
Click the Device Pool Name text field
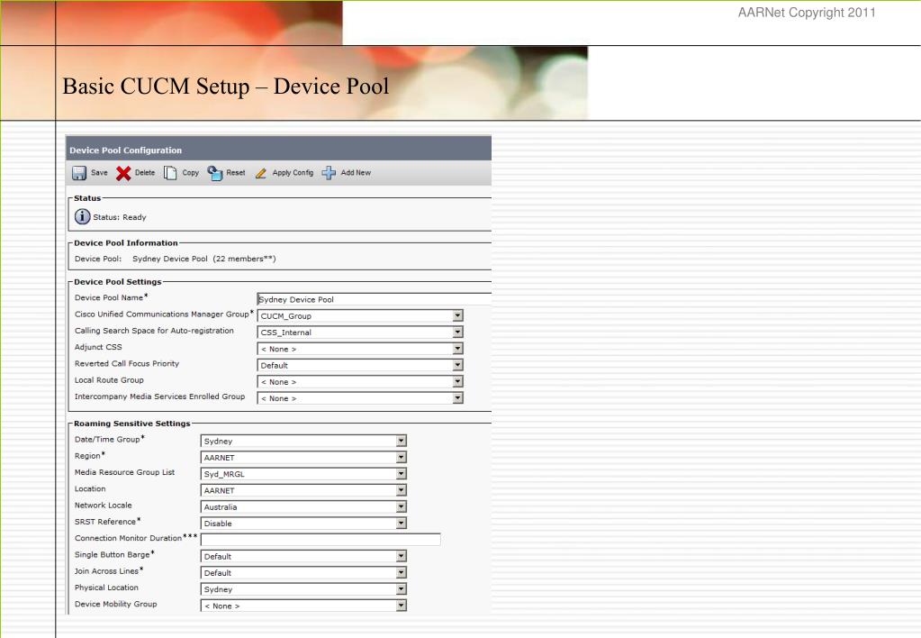(373, 300)
